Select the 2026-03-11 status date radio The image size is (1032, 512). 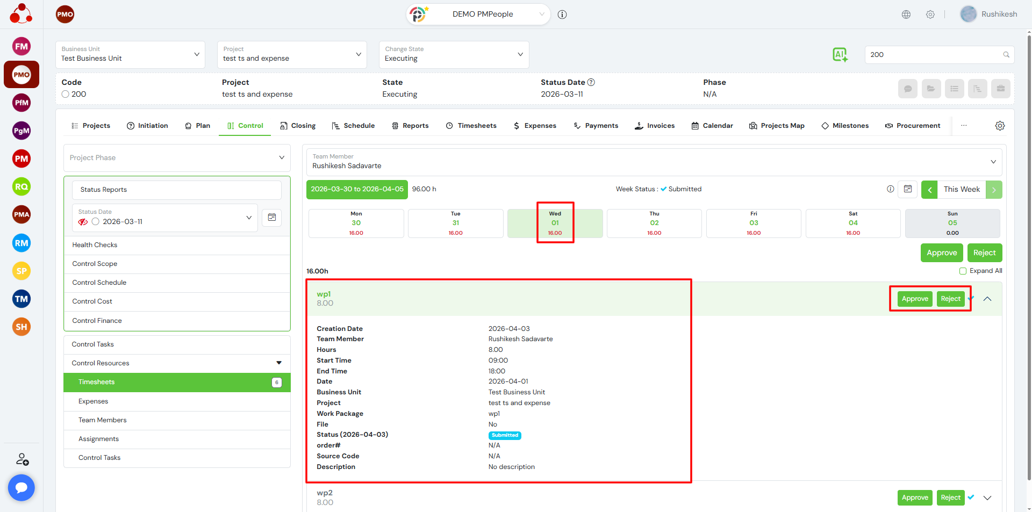(96, 222)
